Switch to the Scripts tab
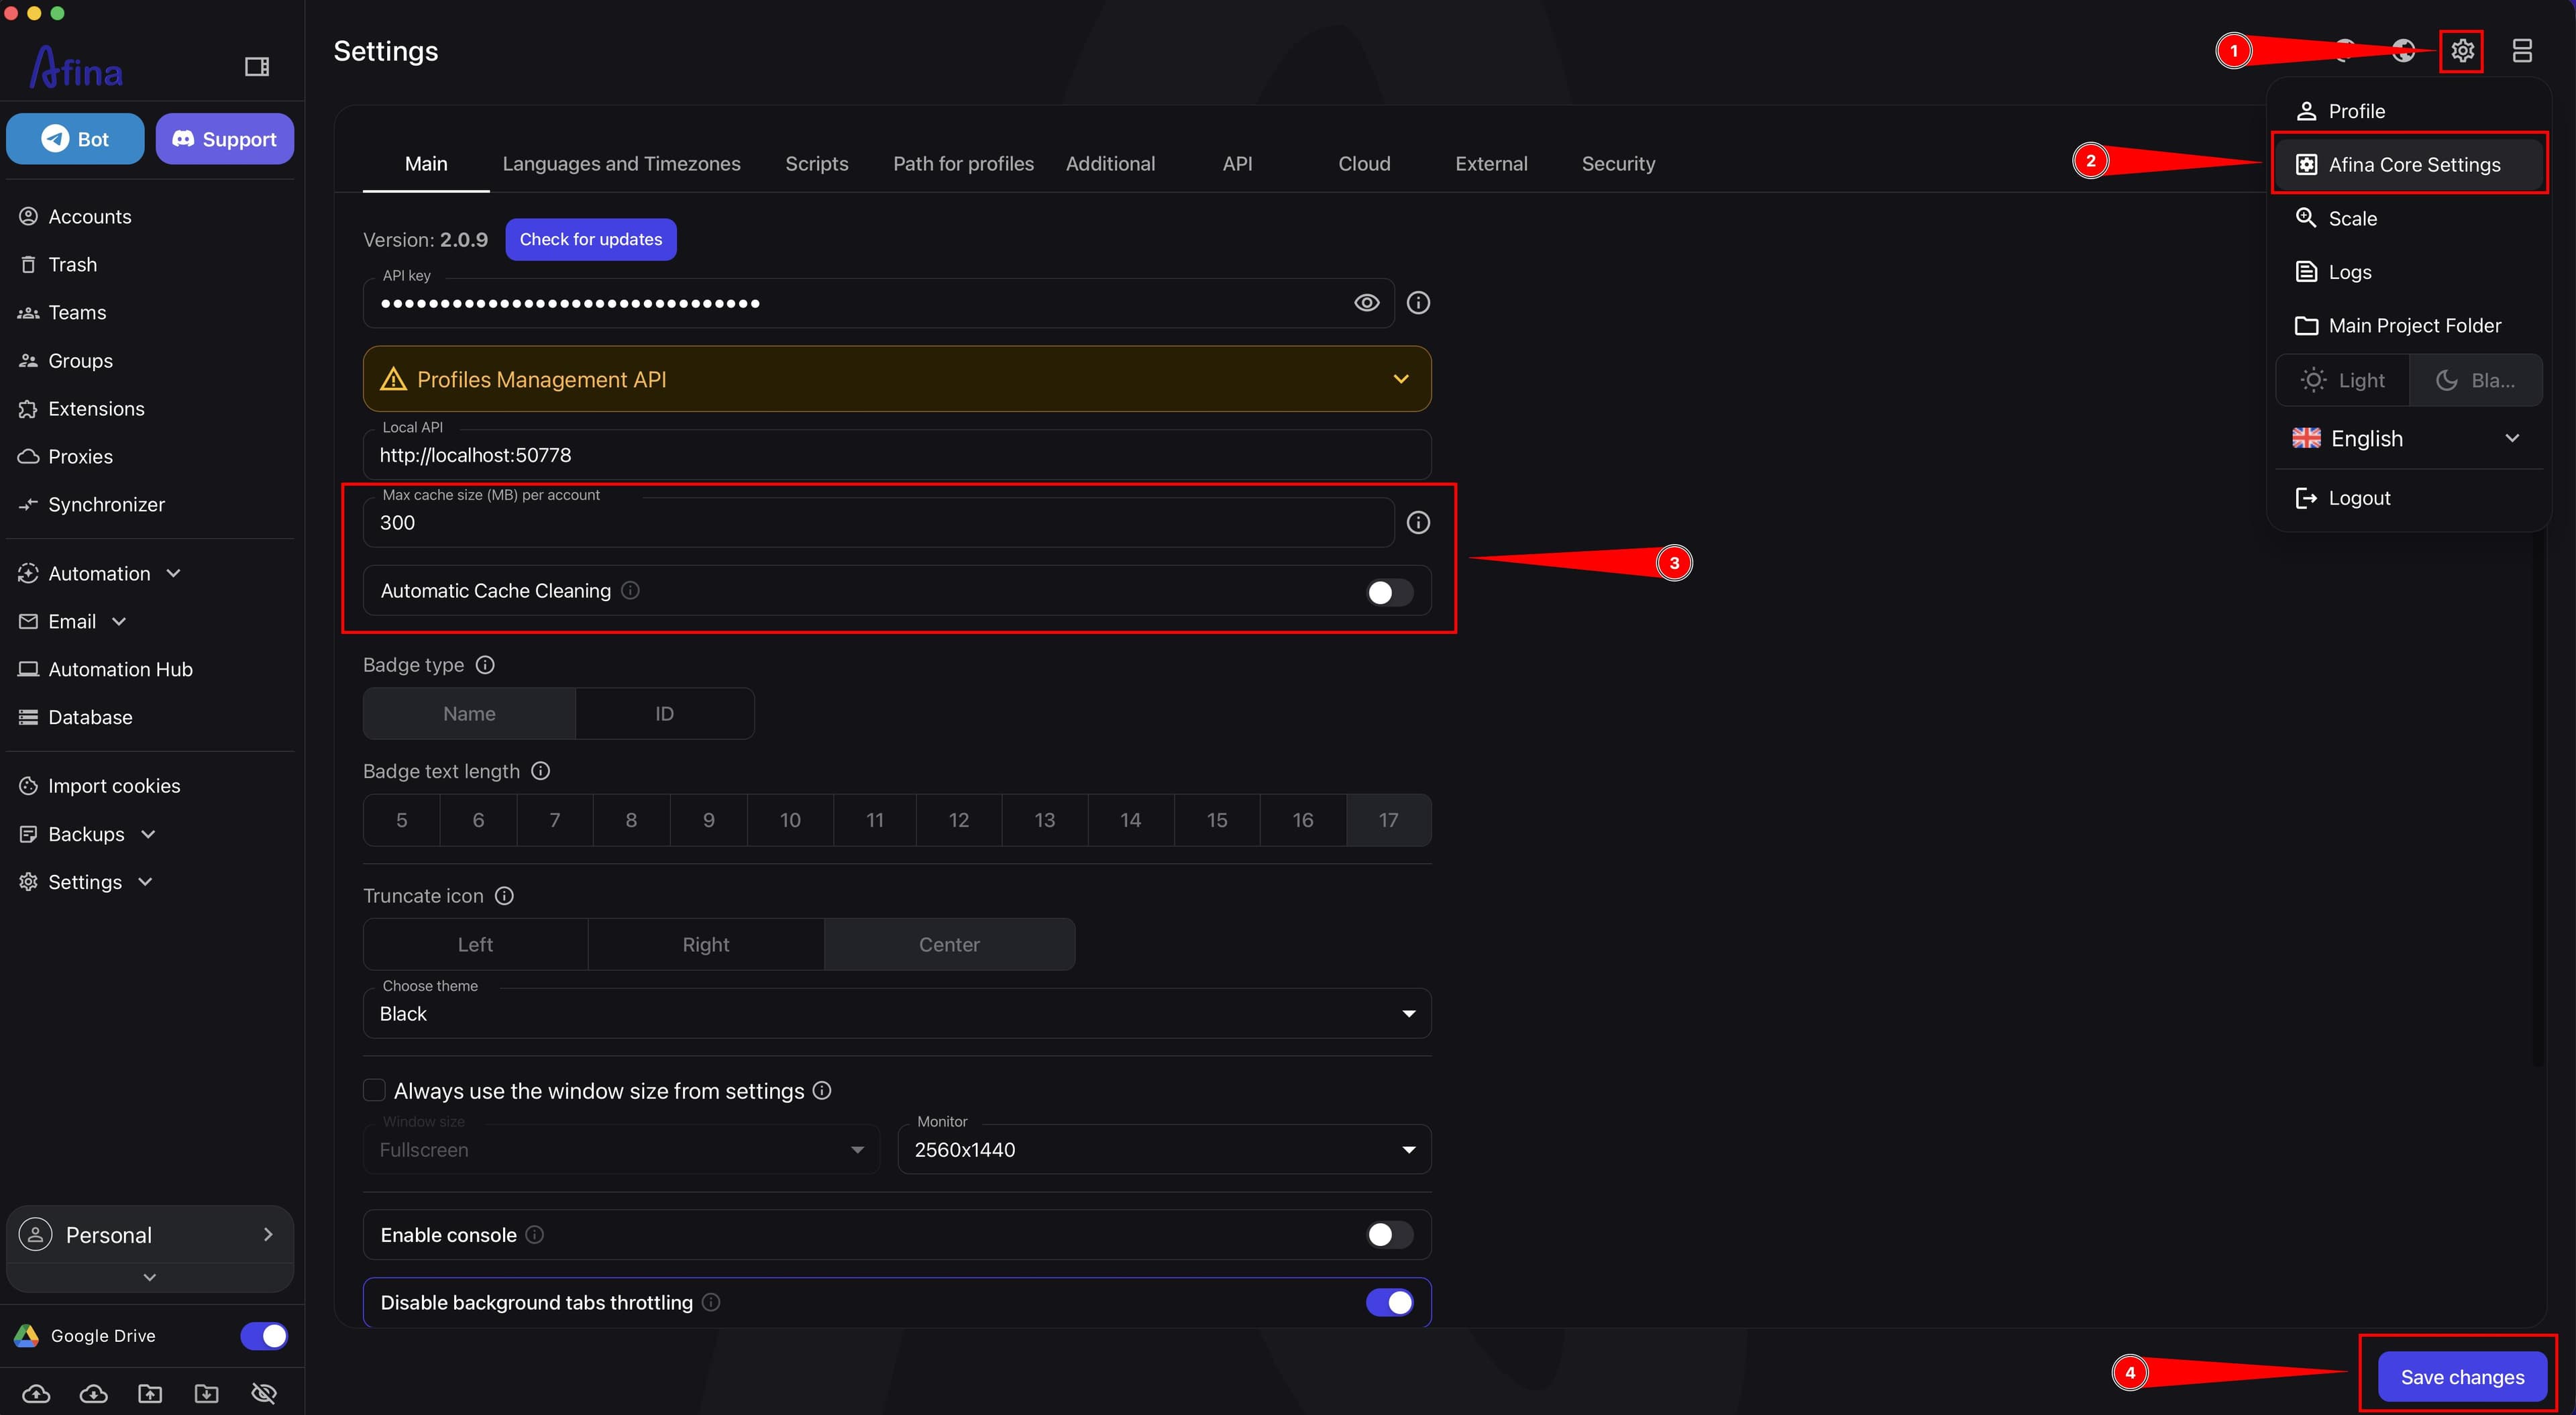This screenshot has width=2576, height=1415. coord(816,163)
